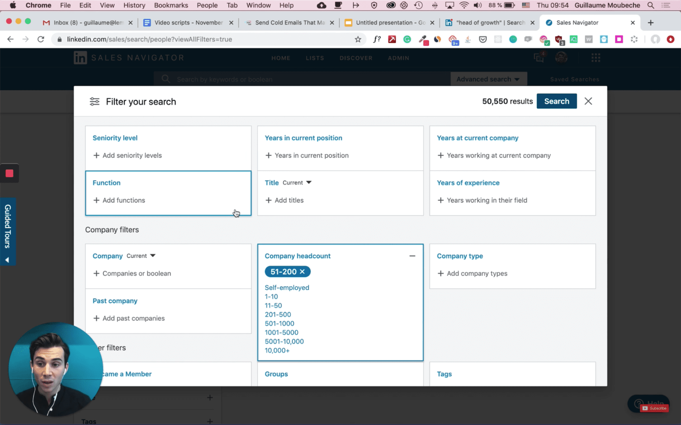Bookmark this page with star icon

coord(358,39)
